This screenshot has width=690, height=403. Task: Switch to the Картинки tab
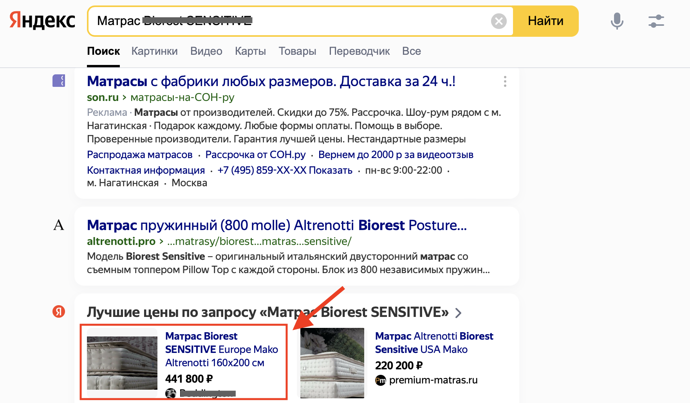[x=154, y=51]
